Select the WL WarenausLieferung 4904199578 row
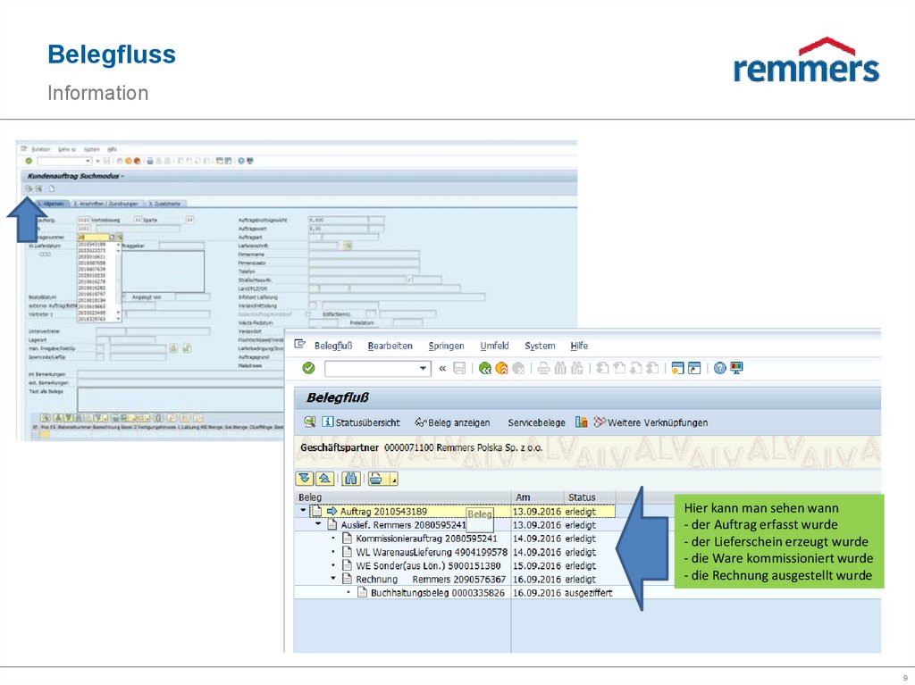 pyautogui.click(x=455, y=552)
